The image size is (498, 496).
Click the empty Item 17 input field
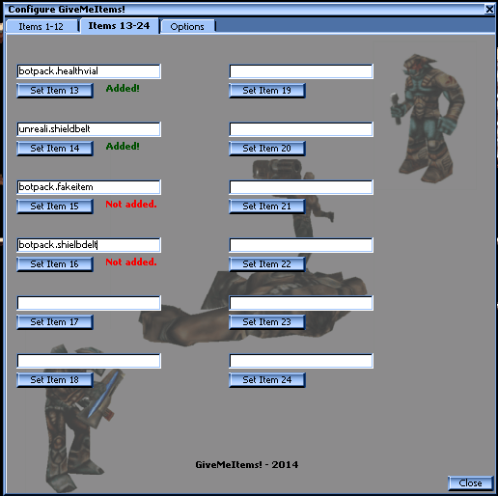89,303
